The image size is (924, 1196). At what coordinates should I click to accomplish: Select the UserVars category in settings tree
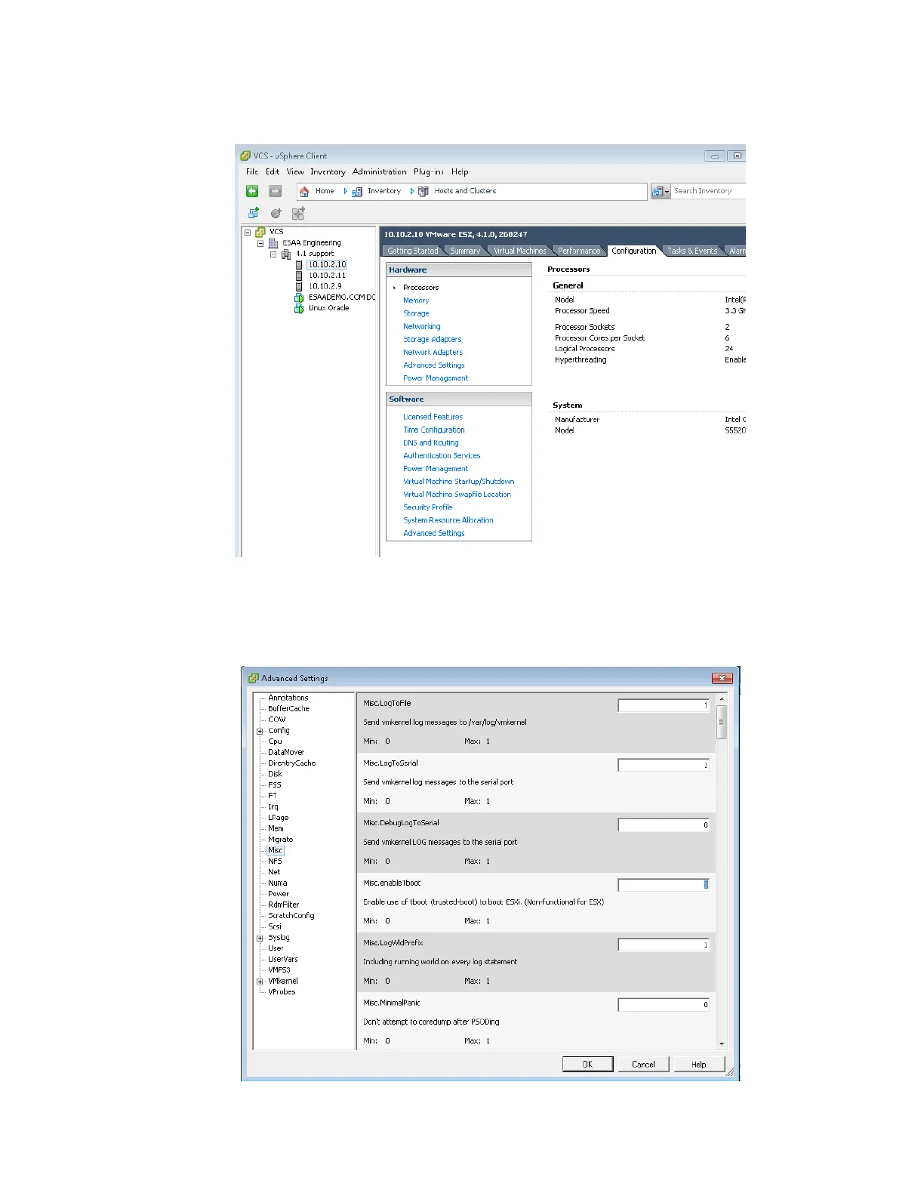(283, 960)
